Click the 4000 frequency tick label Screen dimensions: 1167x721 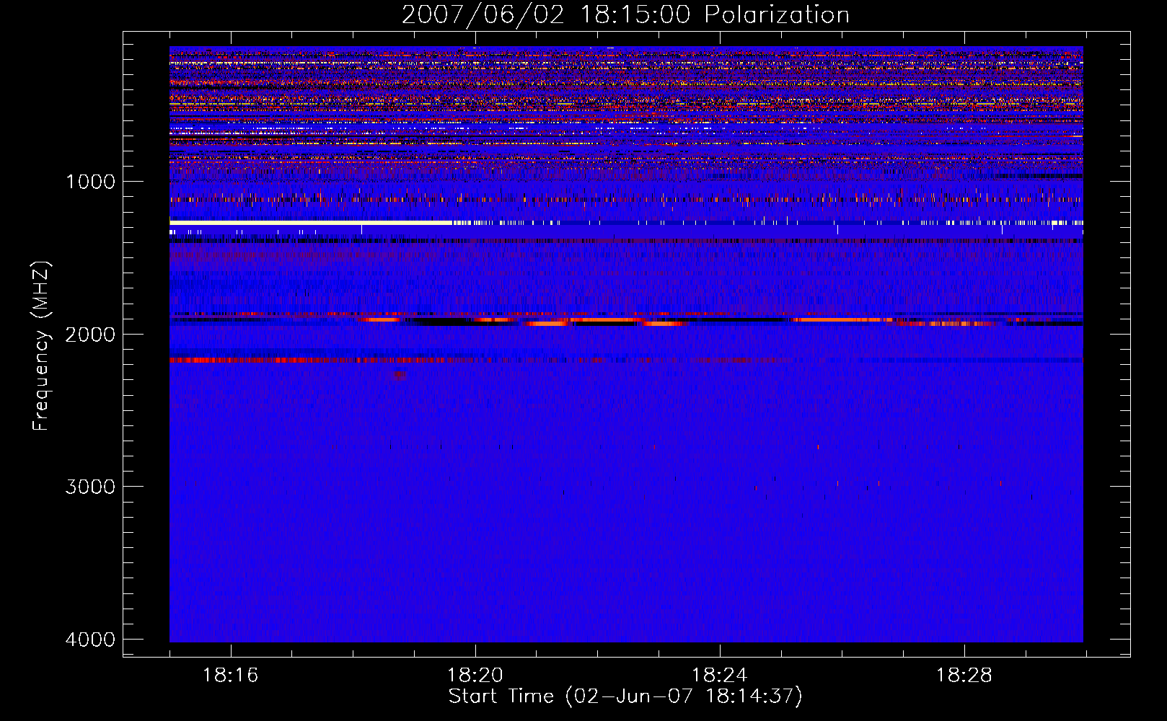[x=90, y=640]
